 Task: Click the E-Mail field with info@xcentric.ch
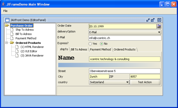click(125, 38)
